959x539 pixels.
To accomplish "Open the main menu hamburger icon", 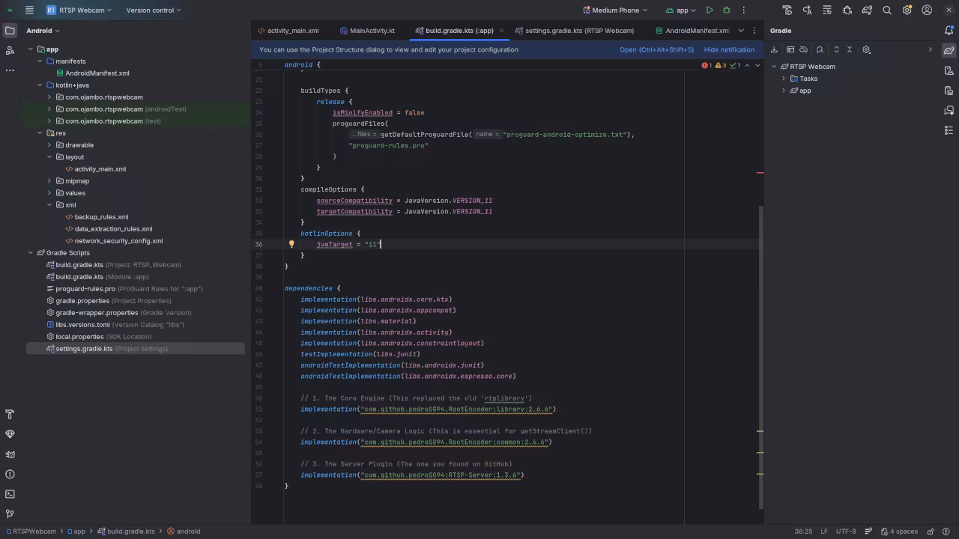I will pyautogui.click(x=29, y=10).
